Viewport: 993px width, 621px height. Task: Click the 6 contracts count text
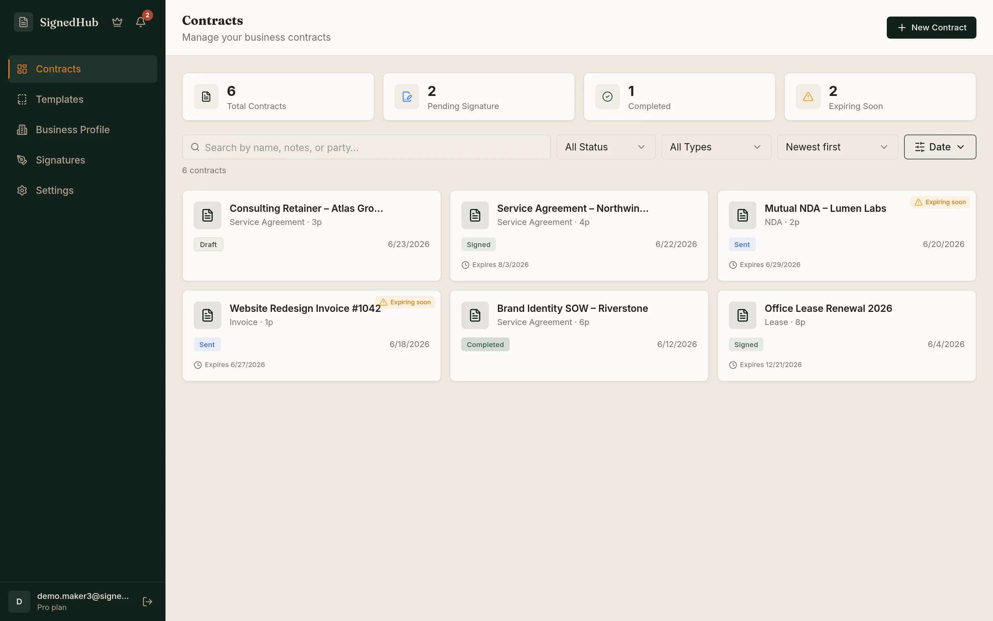(x=204, y=170)
